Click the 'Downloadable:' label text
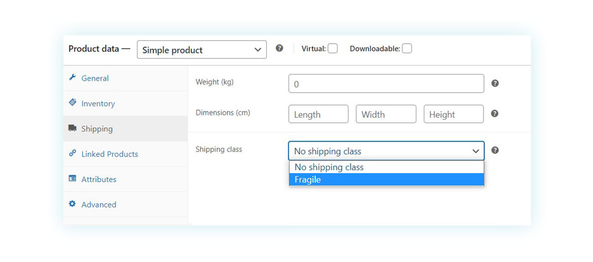 coord(375,48)
